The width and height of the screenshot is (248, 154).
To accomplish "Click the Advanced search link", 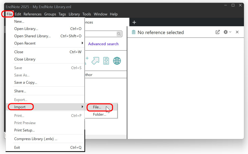I will click(103, 44).
